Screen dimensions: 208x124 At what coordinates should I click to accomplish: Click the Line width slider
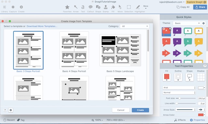click(186, 103)
